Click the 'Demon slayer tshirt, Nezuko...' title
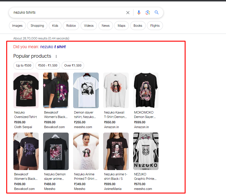 click(85, 114)
